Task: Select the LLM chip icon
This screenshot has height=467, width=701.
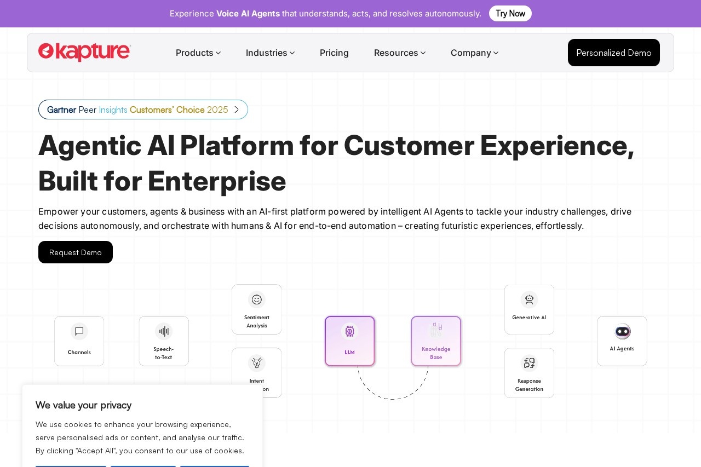Action: pos(349,331)
